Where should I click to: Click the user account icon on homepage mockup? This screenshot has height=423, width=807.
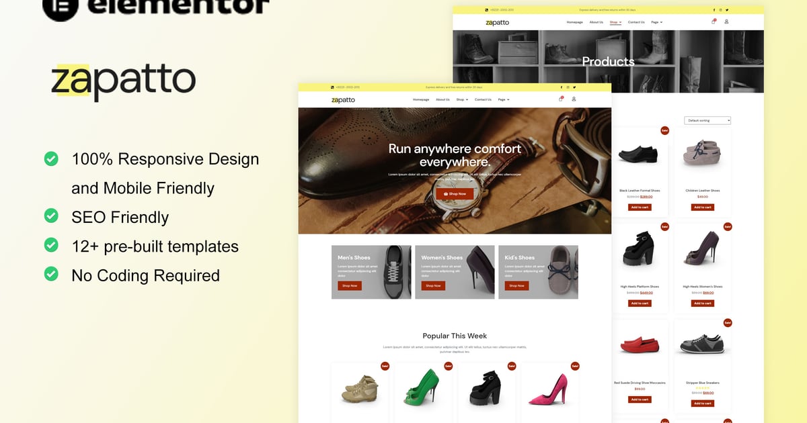coord(574,99)
